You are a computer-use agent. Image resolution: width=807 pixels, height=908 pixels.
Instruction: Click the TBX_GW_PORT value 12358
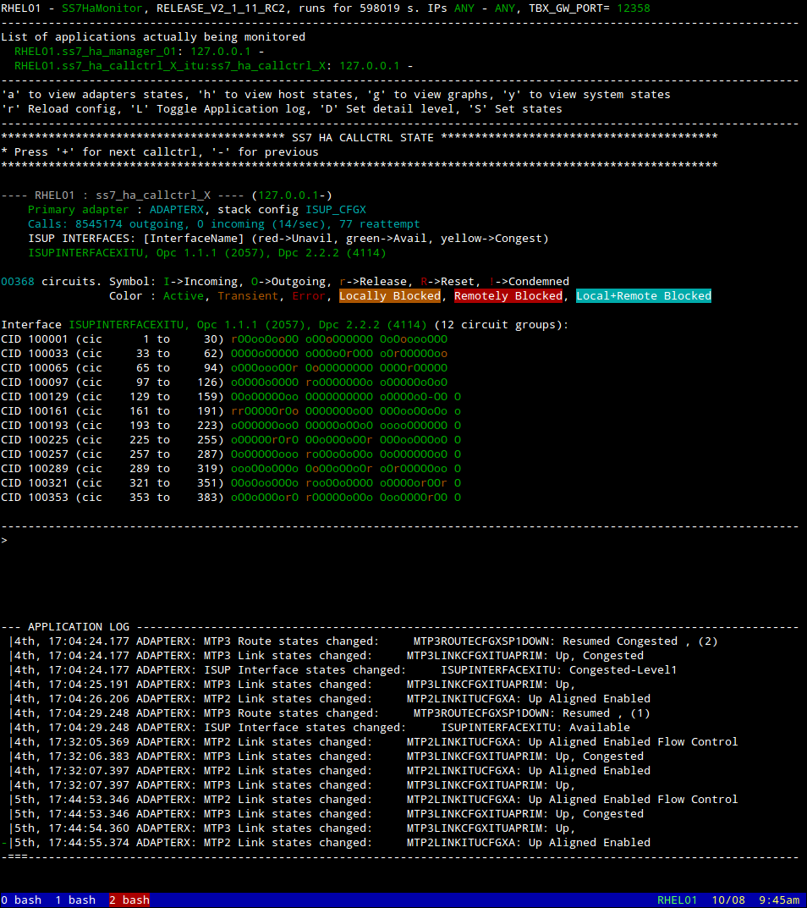tap(634, 8)
